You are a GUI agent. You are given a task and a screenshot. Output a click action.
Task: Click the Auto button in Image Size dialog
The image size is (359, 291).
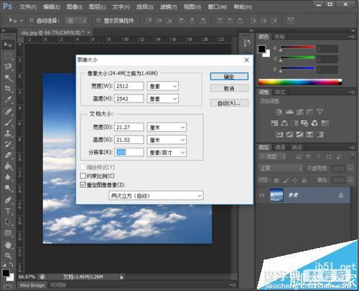click(x=229, y=103)
